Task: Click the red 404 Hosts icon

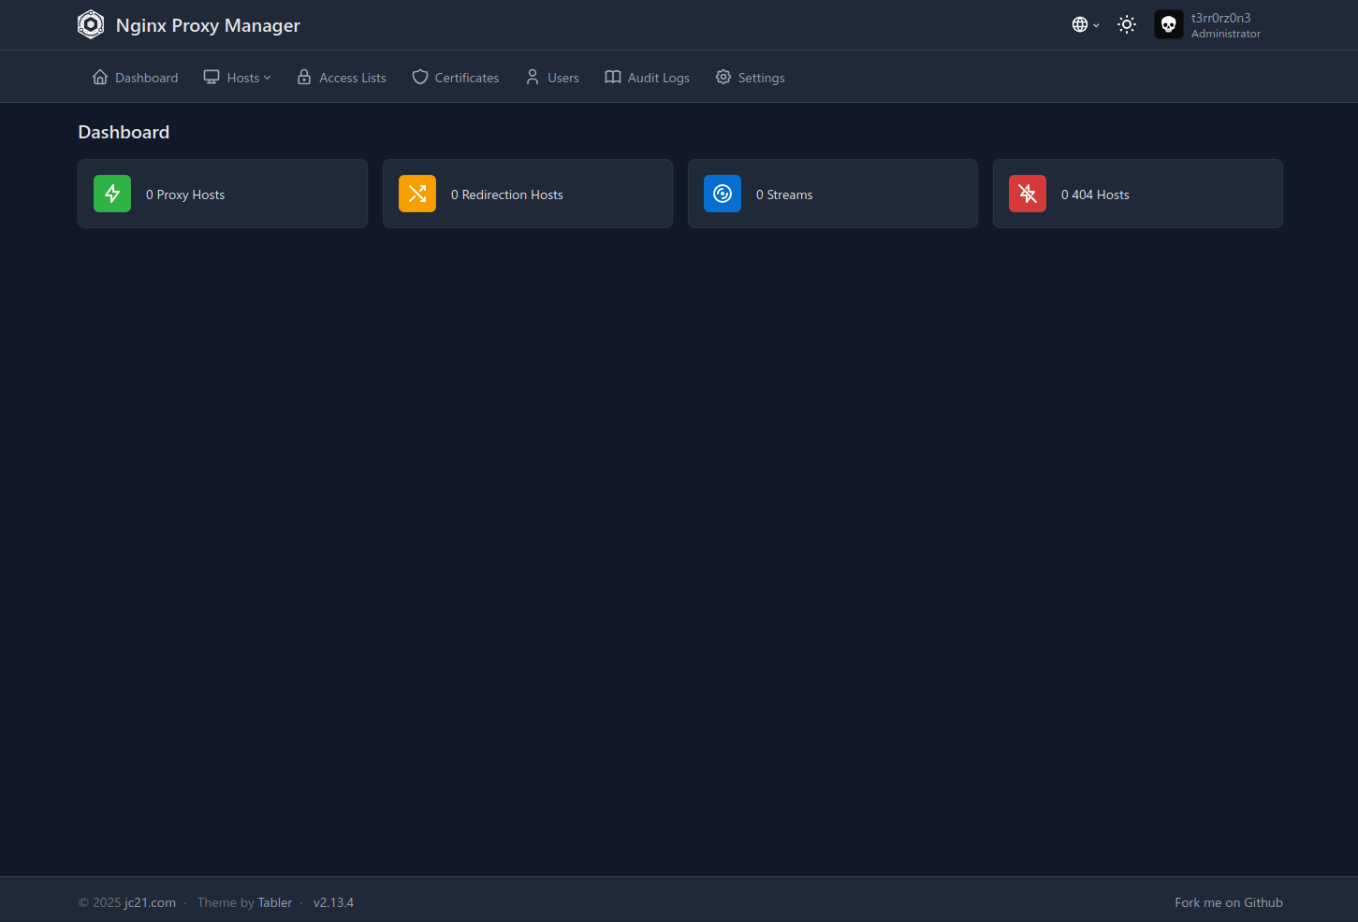Action: click(x=1027, y=194)
